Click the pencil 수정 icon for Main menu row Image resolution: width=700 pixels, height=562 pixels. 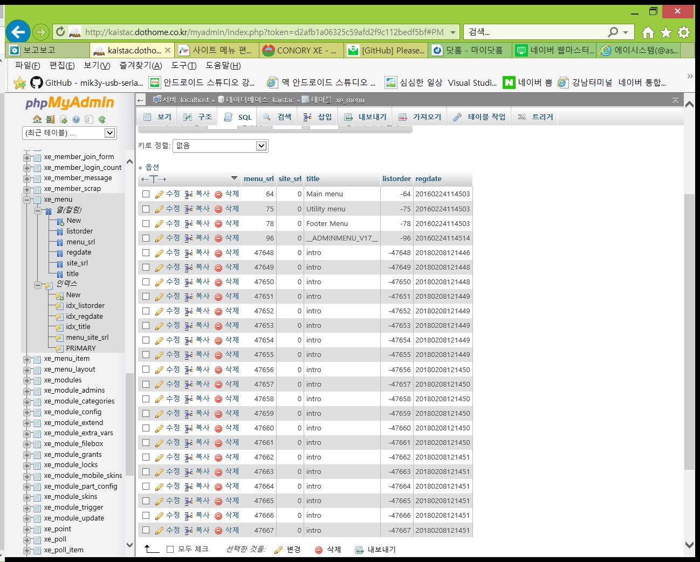160,194
